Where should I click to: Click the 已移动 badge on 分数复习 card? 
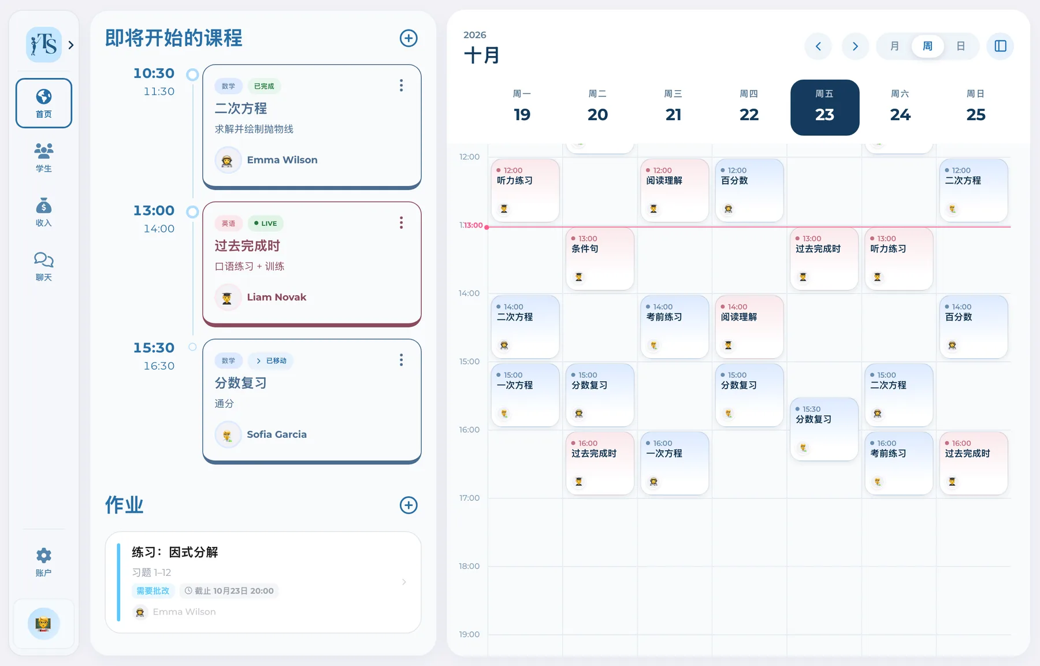coord(271,360)
